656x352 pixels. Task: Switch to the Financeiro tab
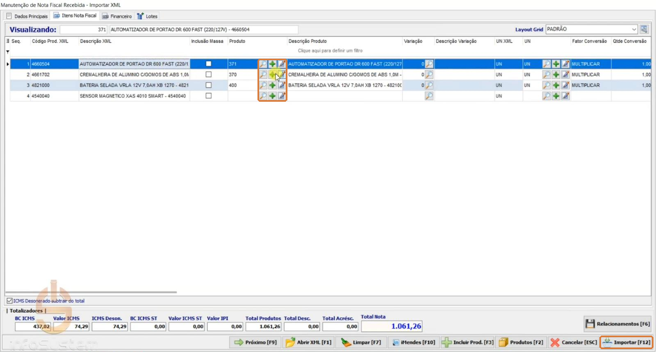(x=117, y=16)
